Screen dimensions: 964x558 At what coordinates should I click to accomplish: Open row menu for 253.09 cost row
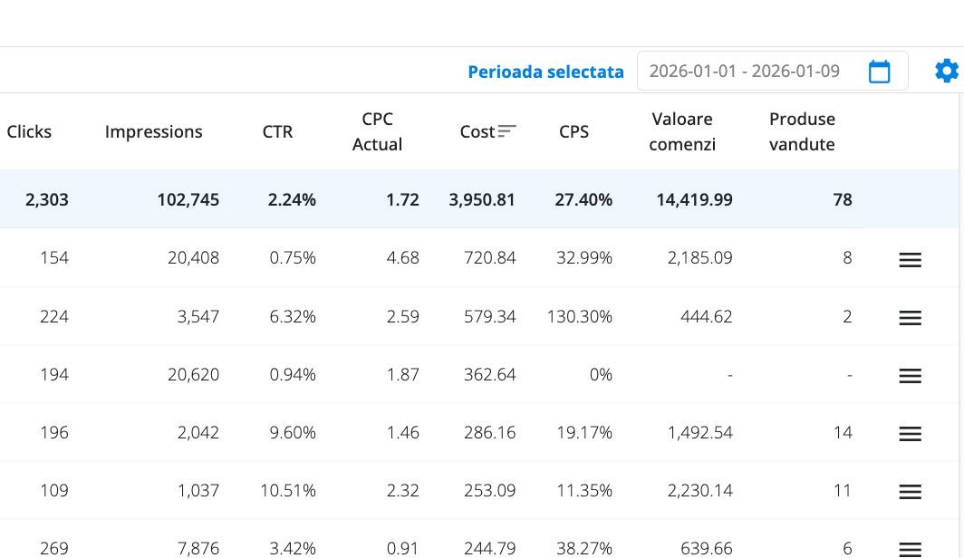(910, 492)
